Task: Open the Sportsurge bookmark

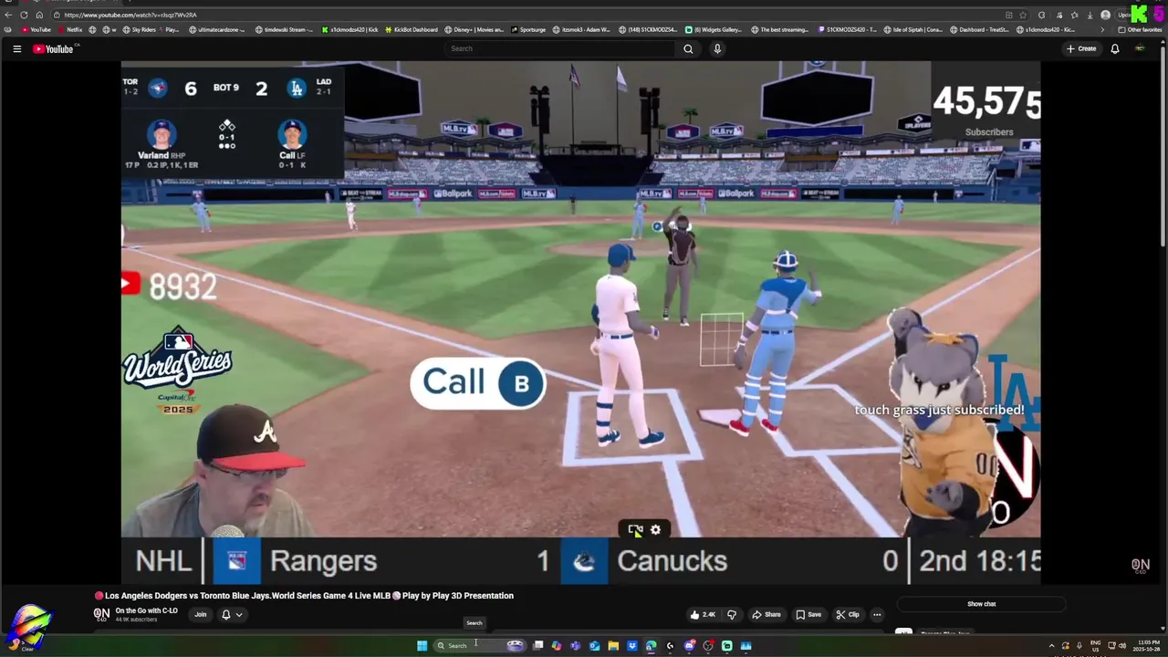Action: [528, 29]
